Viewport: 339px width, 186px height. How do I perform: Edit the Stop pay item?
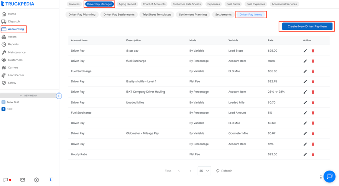(x=305, y=51)
